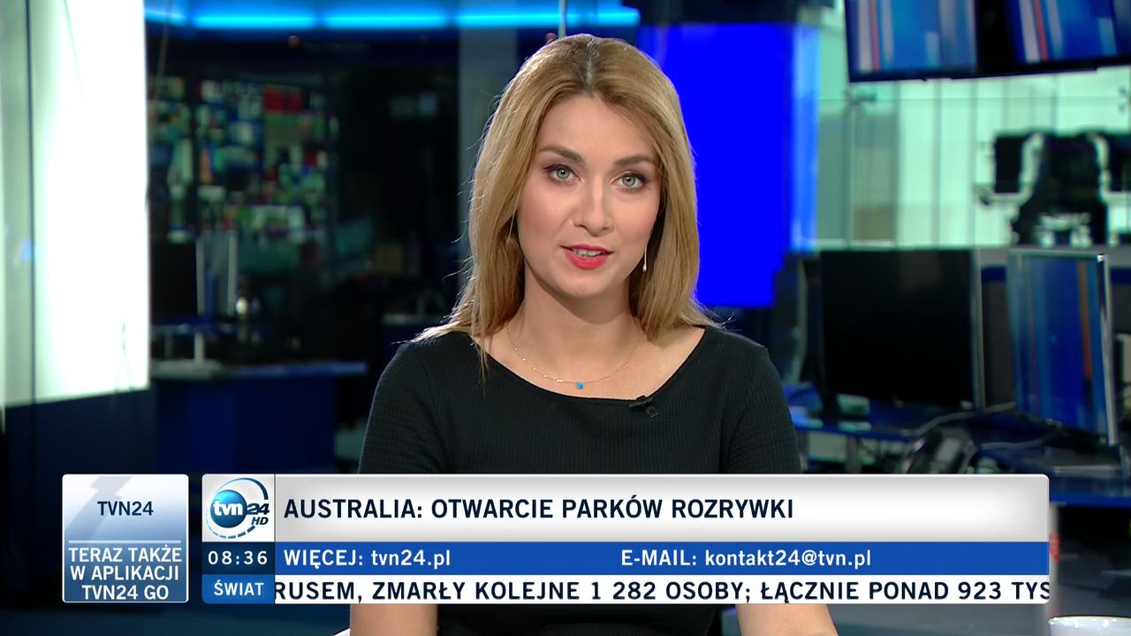
Task: Click the TVN24 GO app promo box
Action: coord(125,539)
